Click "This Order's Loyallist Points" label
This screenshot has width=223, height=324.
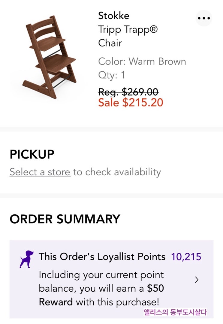tap(102, 257)
